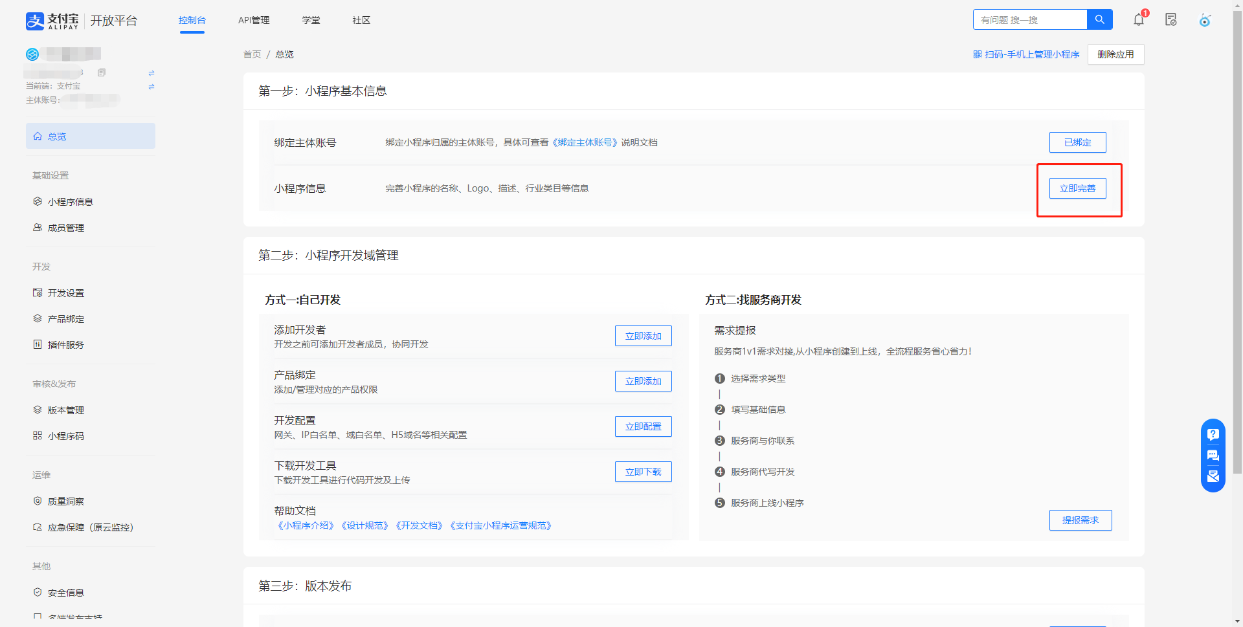Image resolution: width=1243 pixels, height=627 pixels.
Task: Click the notification bell icon
Action: pos(1138,20)
